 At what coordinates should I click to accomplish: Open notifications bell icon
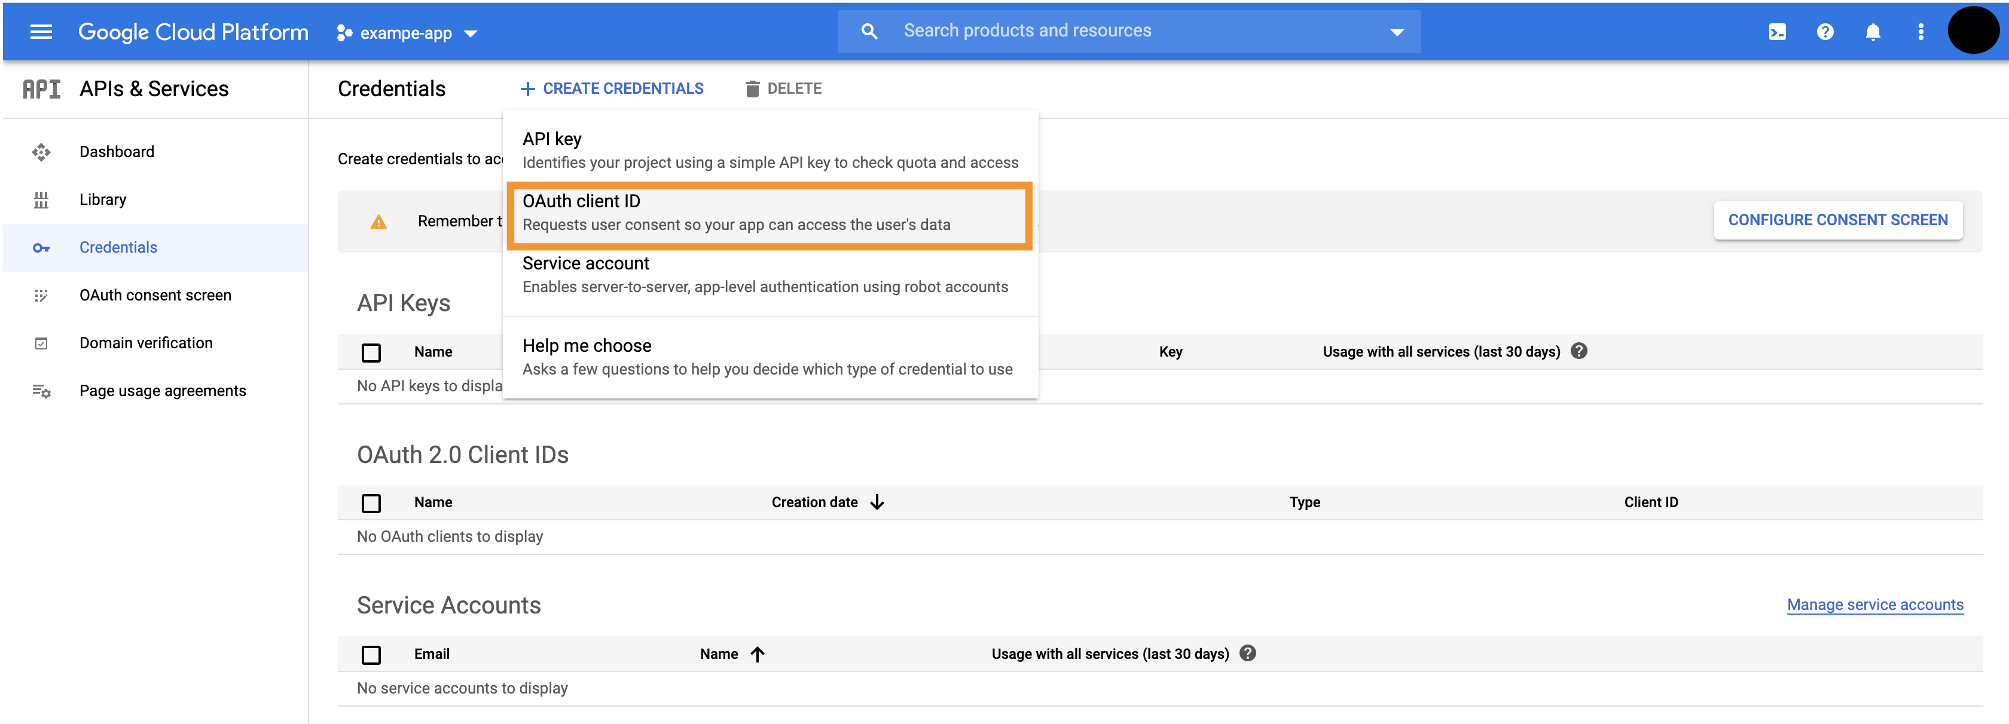[x=1873, y=32]
